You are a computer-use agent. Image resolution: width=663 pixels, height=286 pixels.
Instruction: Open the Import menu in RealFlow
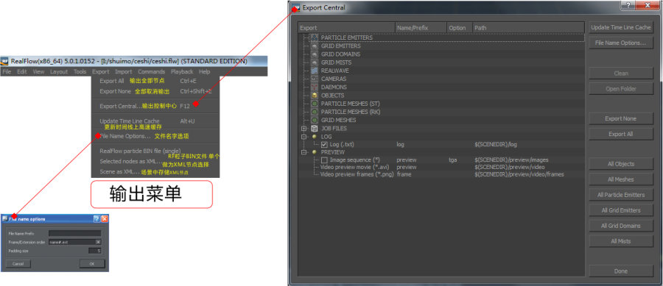(124, 72)
